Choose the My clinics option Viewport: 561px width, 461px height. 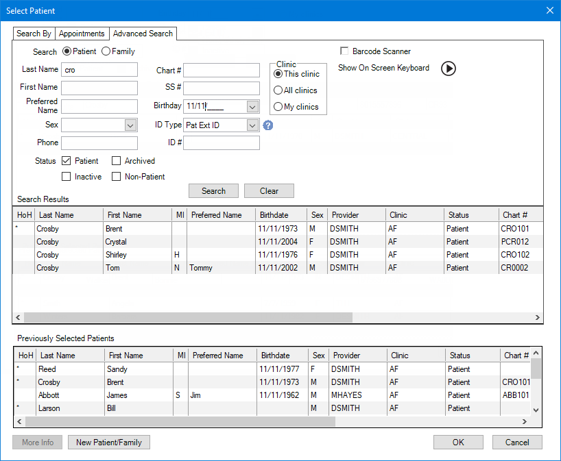pyautogui.click(x=278, y=107)
